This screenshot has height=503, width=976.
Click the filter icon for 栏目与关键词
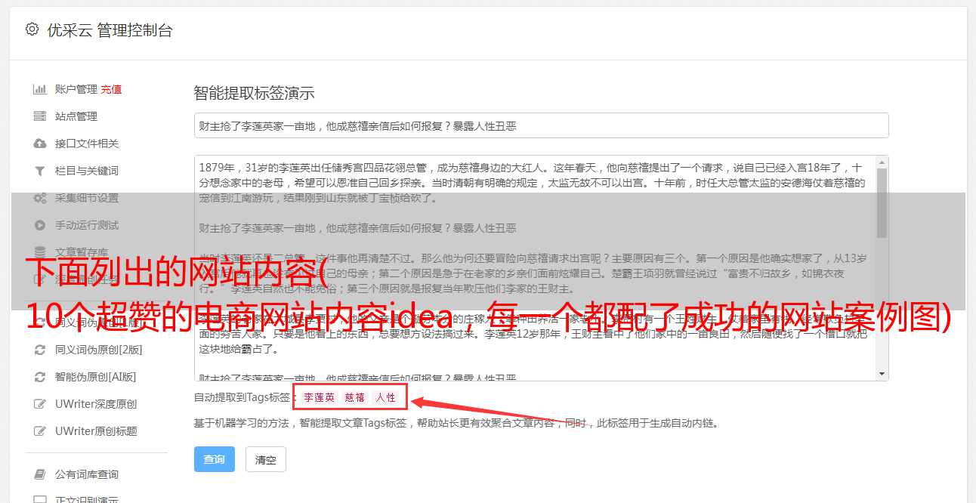tap(40, 171)
